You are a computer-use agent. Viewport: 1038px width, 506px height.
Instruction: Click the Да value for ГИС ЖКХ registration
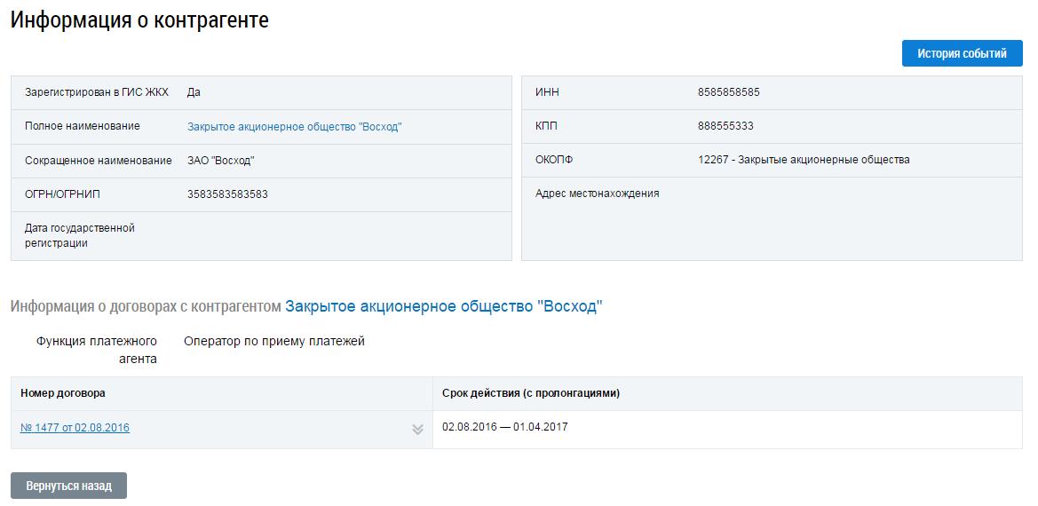tap(194, 92)
